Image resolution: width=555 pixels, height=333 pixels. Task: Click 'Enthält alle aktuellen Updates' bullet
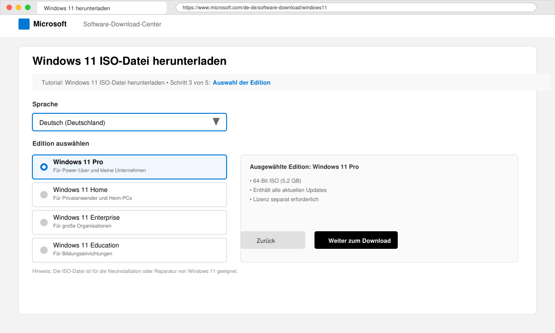point(288,190)
